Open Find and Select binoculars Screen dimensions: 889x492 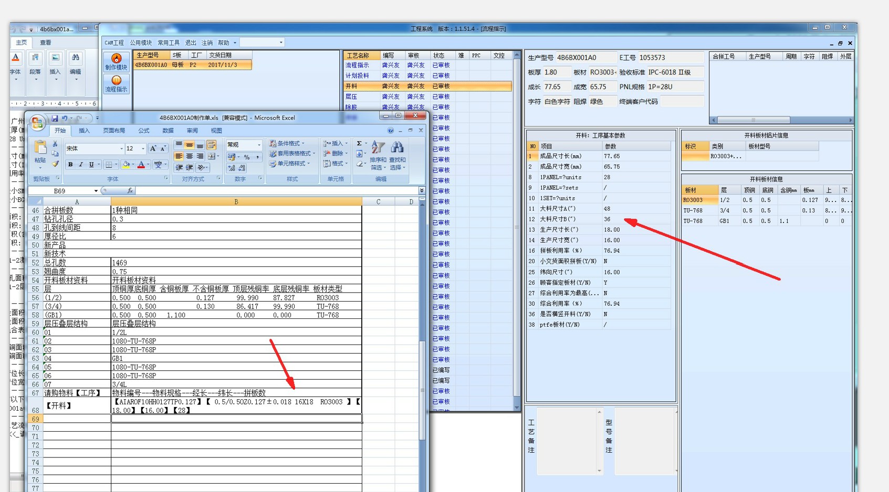397,155
